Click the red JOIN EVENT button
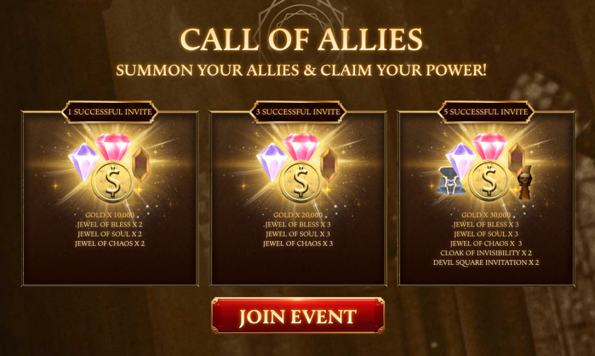 [298, 316]
